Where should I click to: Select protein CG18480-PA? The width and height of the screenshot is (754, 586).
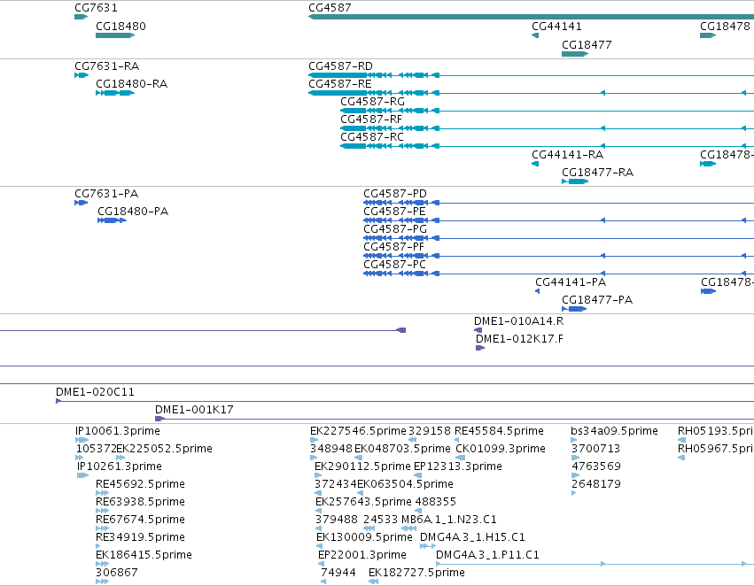[133, 212]
